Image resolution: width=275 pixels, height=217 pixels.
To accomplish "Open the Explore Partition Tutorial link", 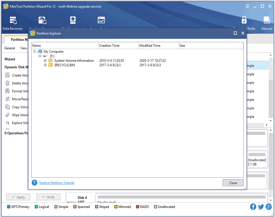I will pyautogui.click(x=57, y=183).
